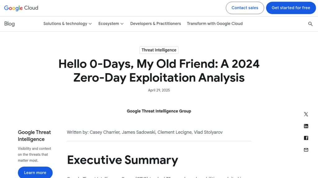Click the Google Threat Intelligence sidebar heading

(34, 136)
